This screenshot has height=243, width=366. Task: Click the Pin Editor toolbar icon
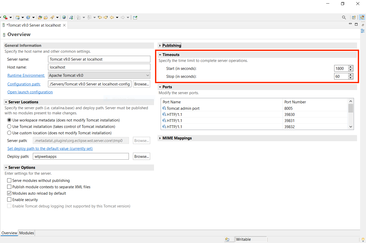[135, 17]
